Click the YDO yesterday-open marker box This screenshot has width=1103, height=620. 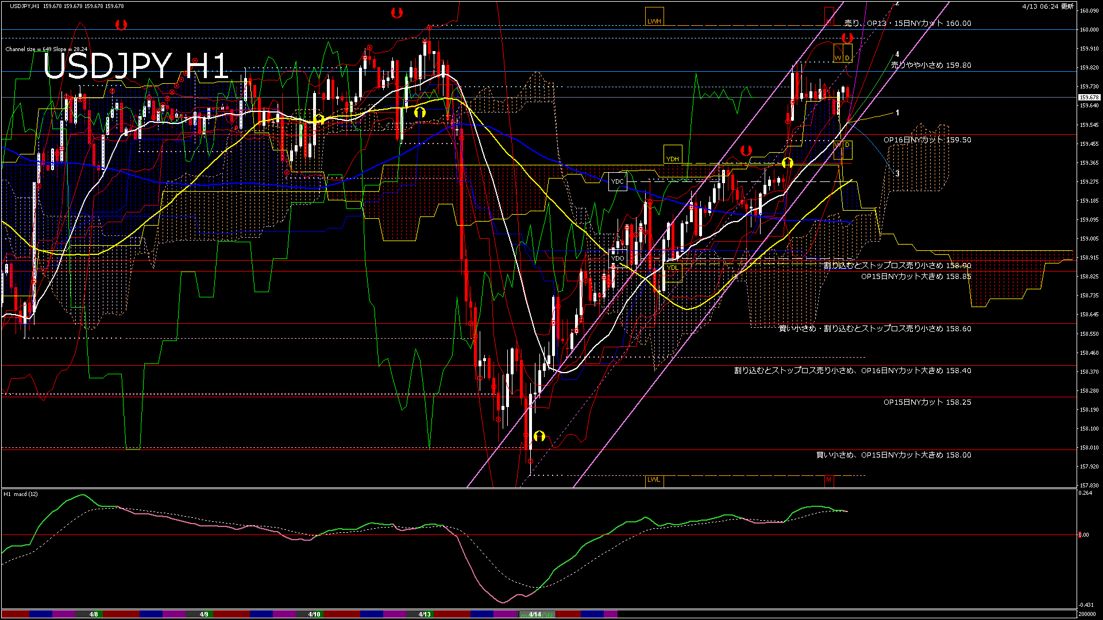point(618,258)
